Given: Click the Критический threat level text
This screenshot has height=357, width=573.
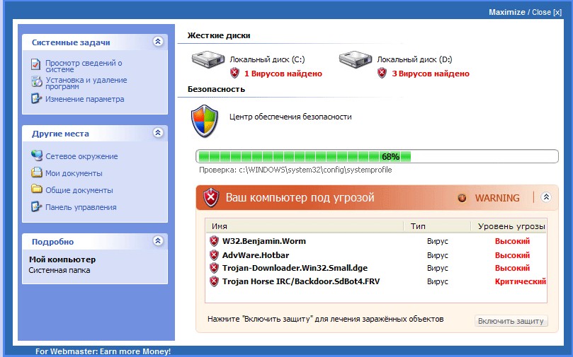Looking at the screenshot, I should tap(521, 281).
